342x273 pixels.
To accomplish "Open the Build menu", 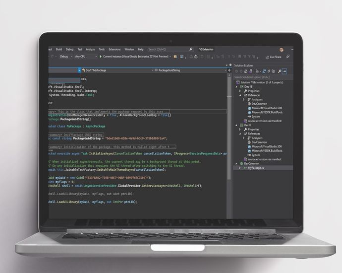I will tap(59, 49).
